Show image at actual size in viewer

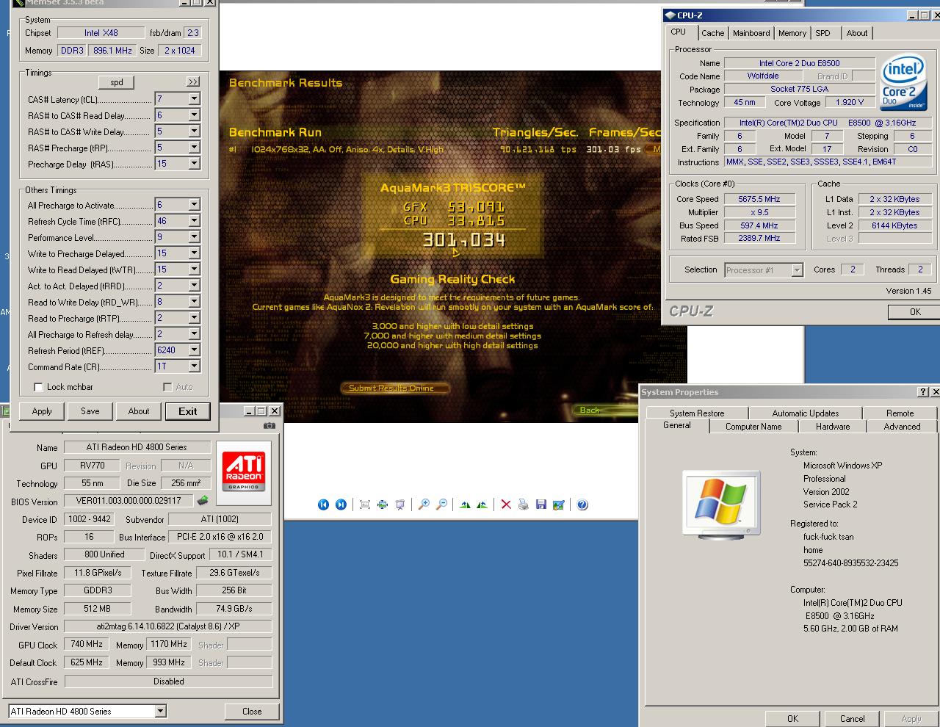point(383,504)
